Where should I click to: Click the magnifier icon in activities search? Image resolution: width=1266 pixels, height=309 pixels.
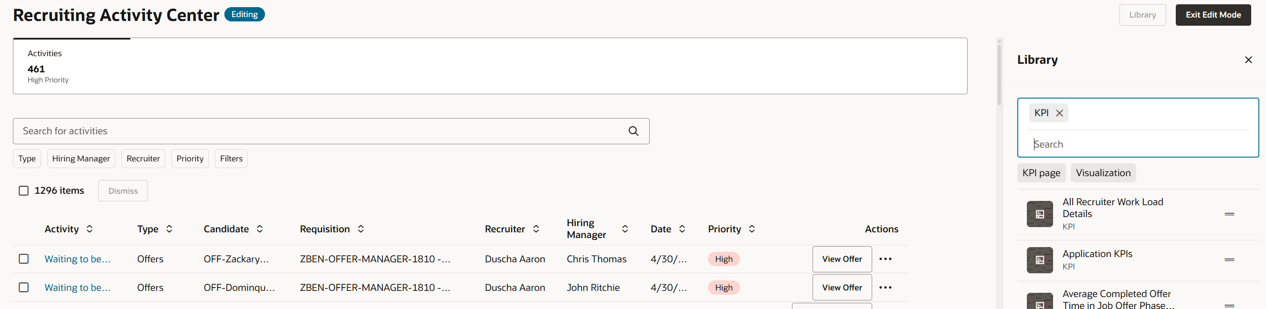pyautogui.click(x=633, y=131)
